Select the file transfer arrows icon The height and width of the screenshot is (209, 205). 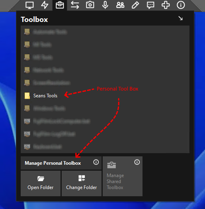click(75, 5)
